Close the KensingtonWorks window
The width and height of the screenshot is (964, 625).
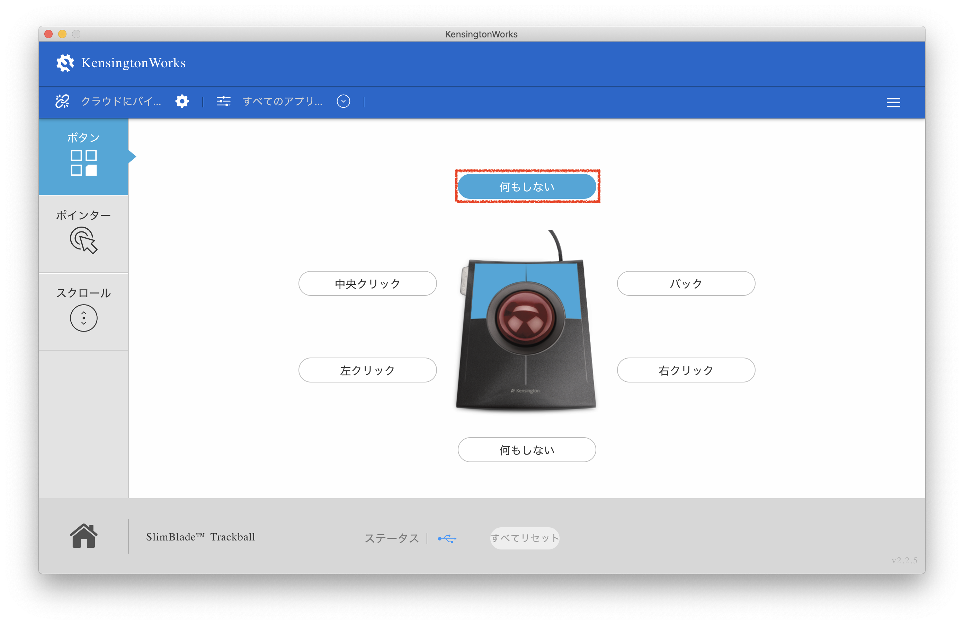tap(48, 34)
